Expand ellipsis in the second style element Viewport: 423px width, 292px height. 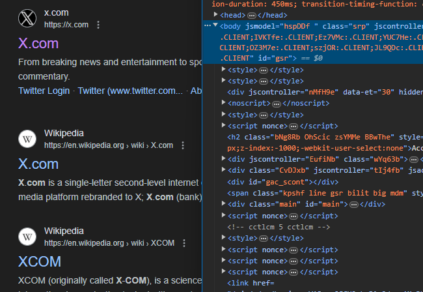click(x=264, y=81)
